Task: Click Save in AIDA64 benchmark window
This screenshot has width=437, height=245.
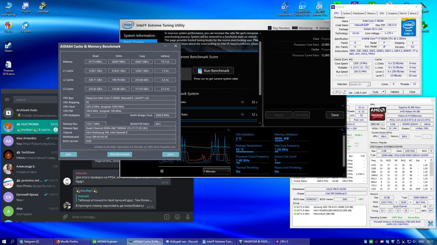Action: (68, 154)
